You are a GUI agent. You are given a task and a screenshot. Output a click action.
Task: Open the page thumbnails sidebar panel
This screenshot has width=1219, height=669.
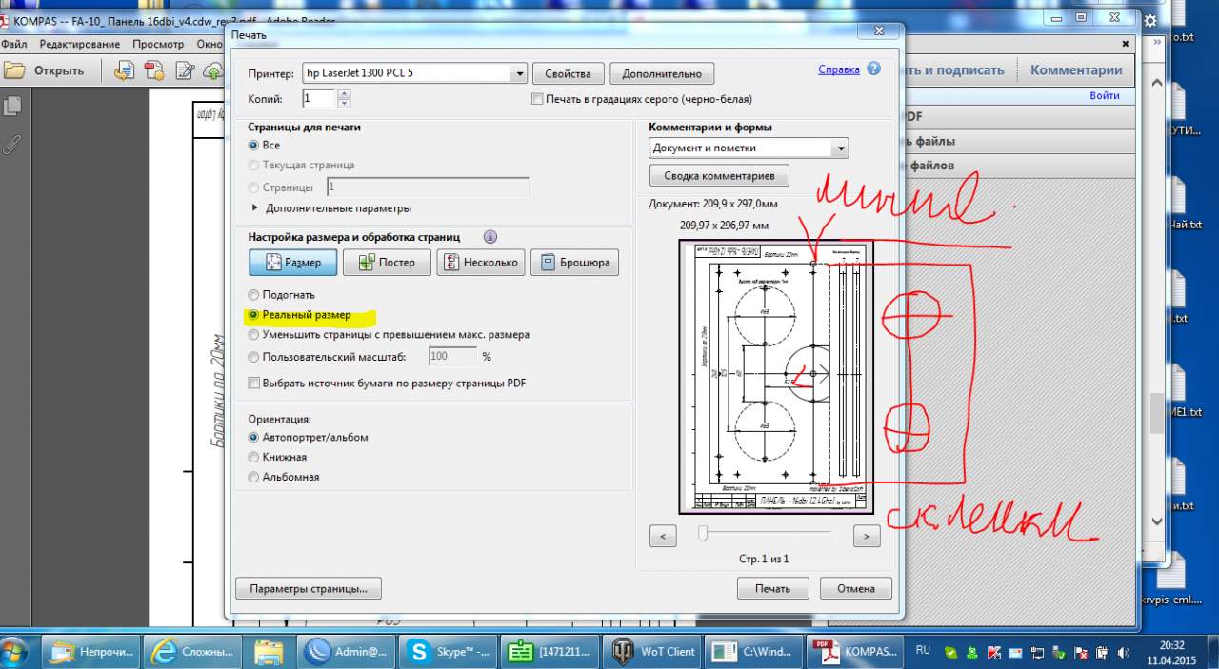[12, 107]
